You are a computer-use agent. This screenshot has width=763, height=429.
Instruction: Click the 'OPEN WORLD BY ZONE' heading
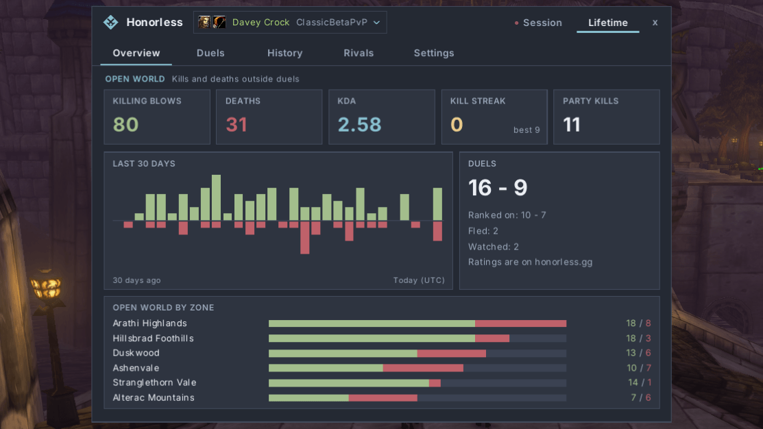pyautogui.click(x=163, y=308)
